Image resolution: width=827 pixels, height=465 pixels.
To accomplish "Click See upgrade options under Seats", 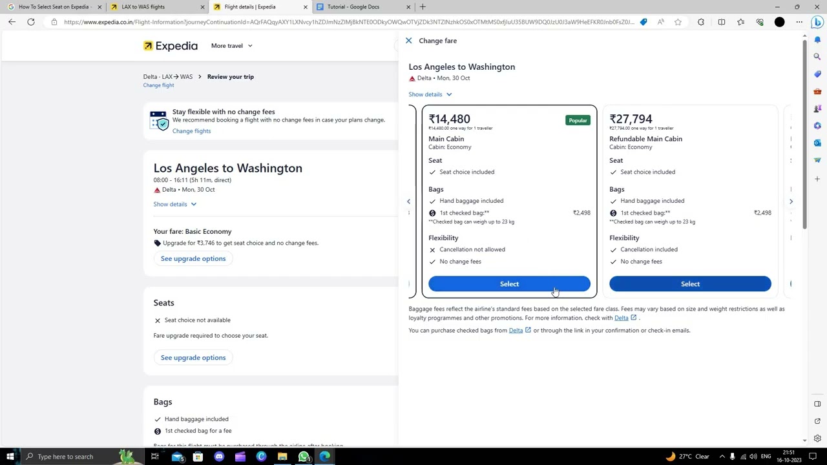I will tap(193, 358).
